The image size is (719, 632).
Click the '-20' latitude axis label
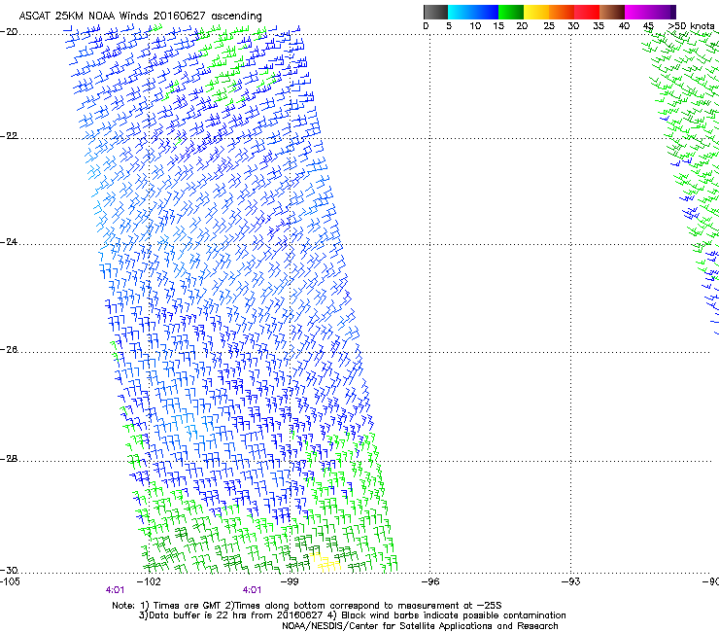coord(9,32)
